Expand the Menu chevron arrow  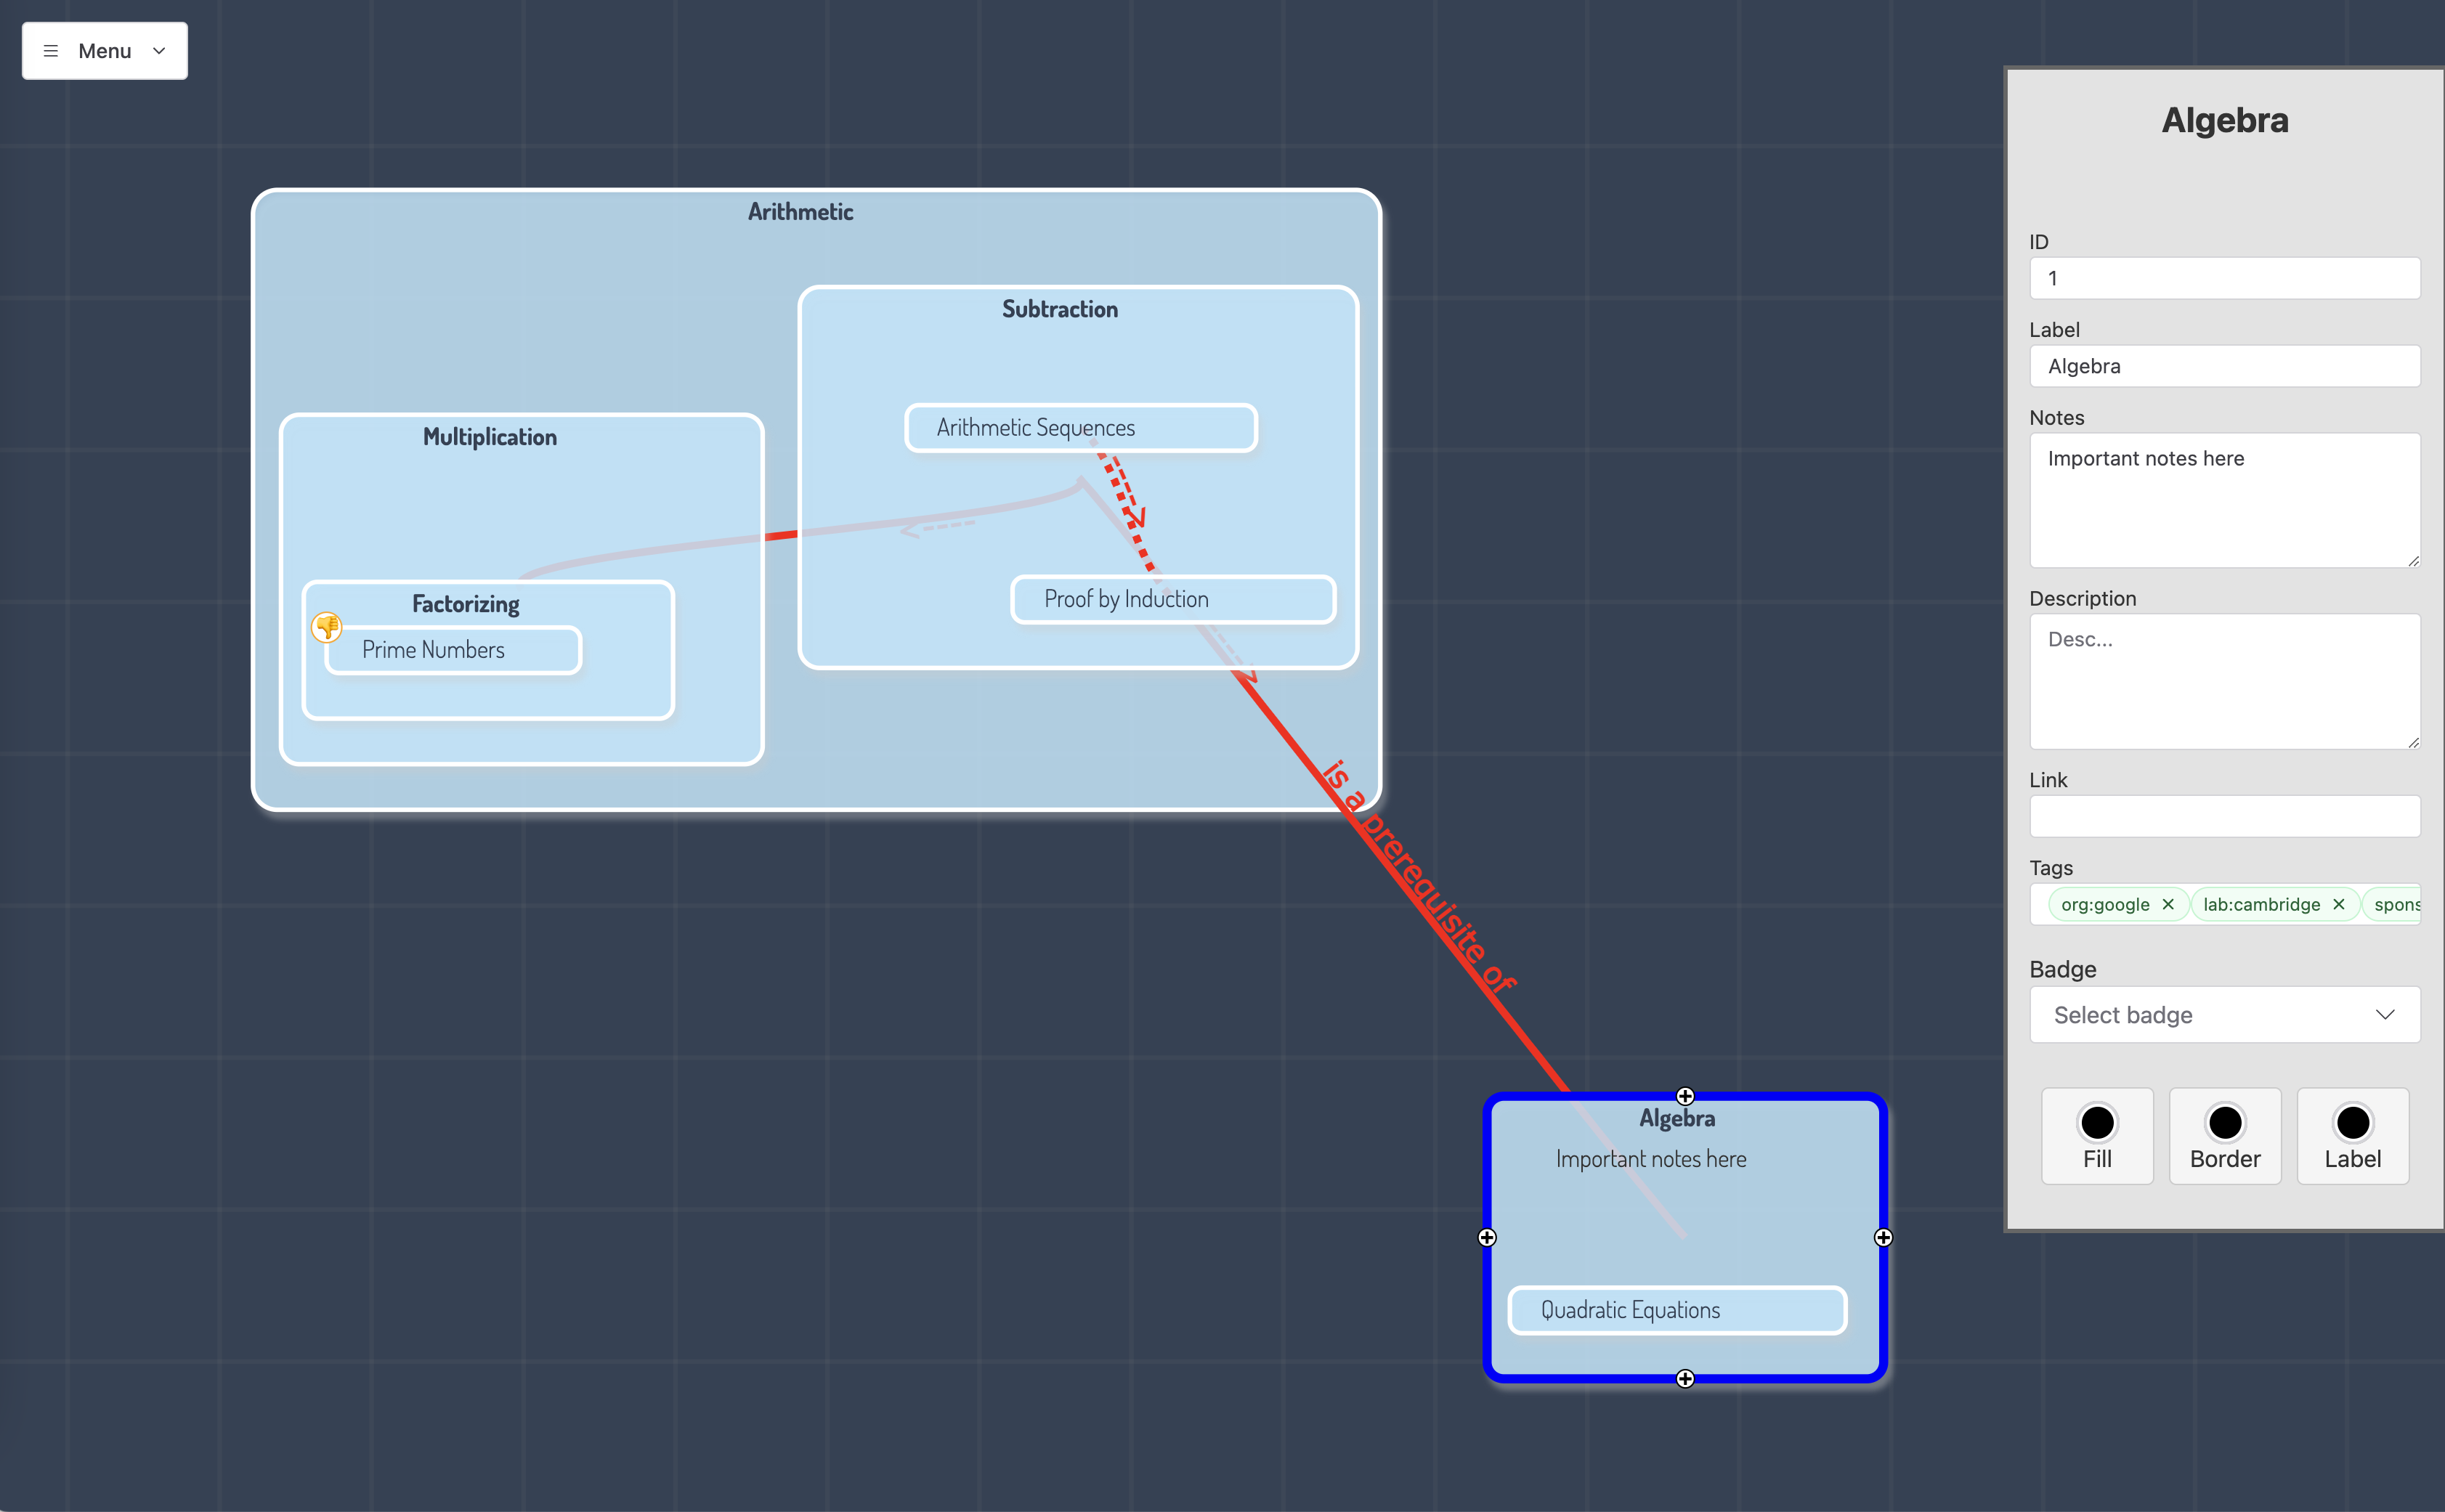click(x=159, y=51)
